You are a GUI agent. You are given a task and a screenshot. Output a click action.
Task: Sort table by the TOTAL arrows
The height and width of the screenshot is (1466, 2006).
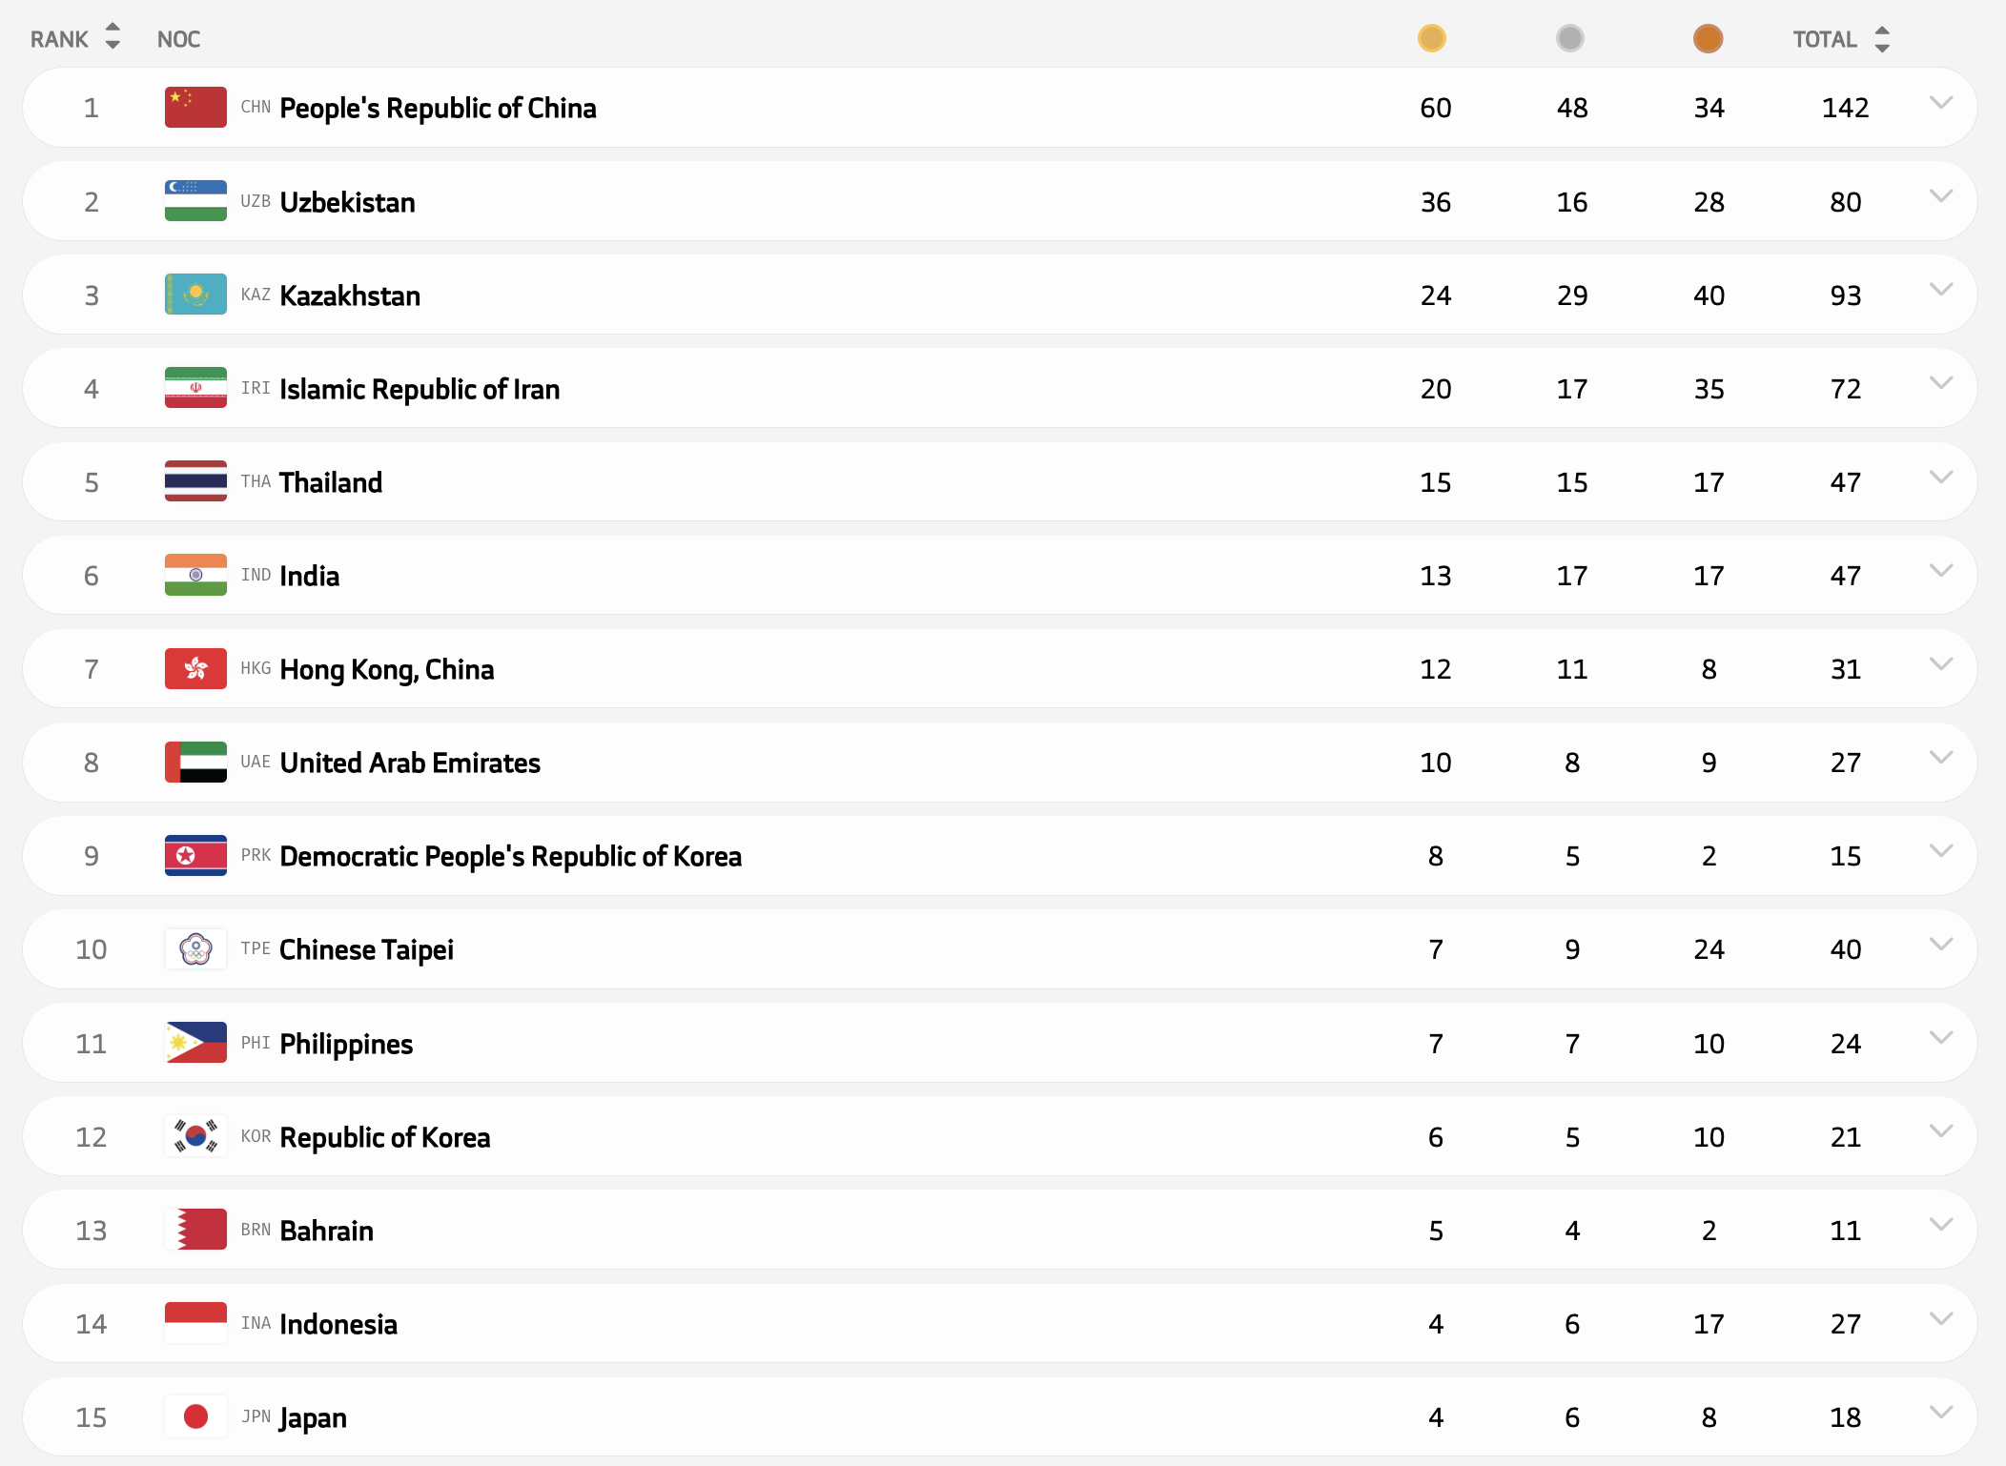[x=1881, y=39]
